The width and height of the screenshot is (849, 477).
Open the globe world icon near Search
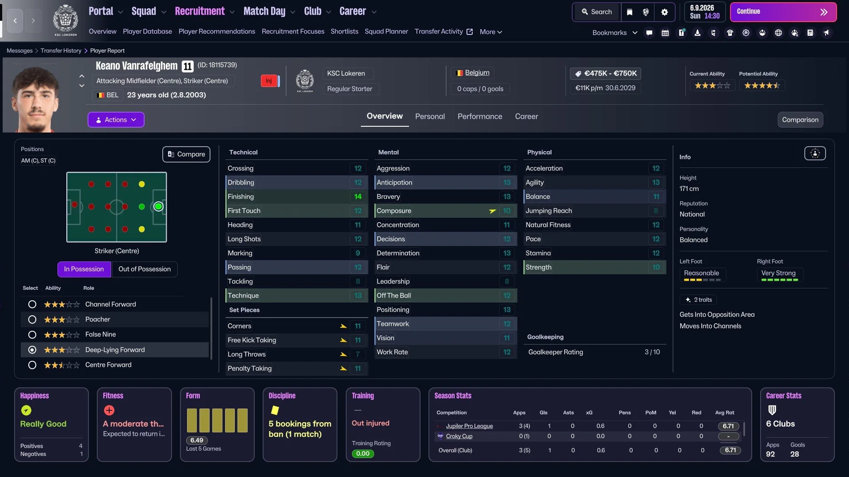(646, 12)
